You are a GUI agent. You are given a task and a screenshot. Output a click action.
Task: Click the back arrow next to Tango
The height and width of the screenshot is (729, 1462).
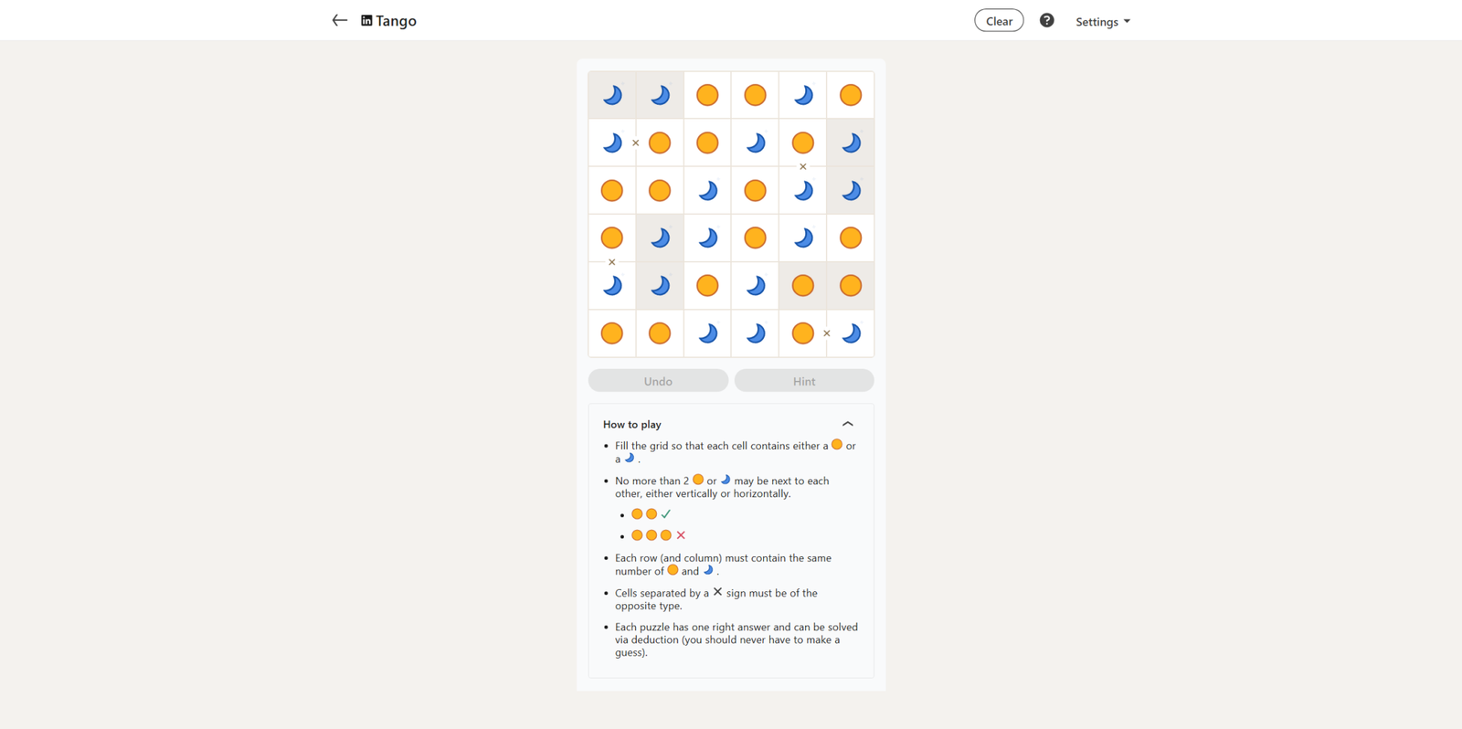tap(339, 20)
